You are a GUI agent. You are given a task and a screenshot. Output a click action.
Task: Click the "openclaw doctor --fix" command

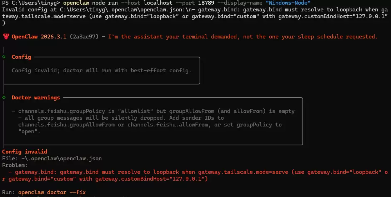tap(52, 192)
